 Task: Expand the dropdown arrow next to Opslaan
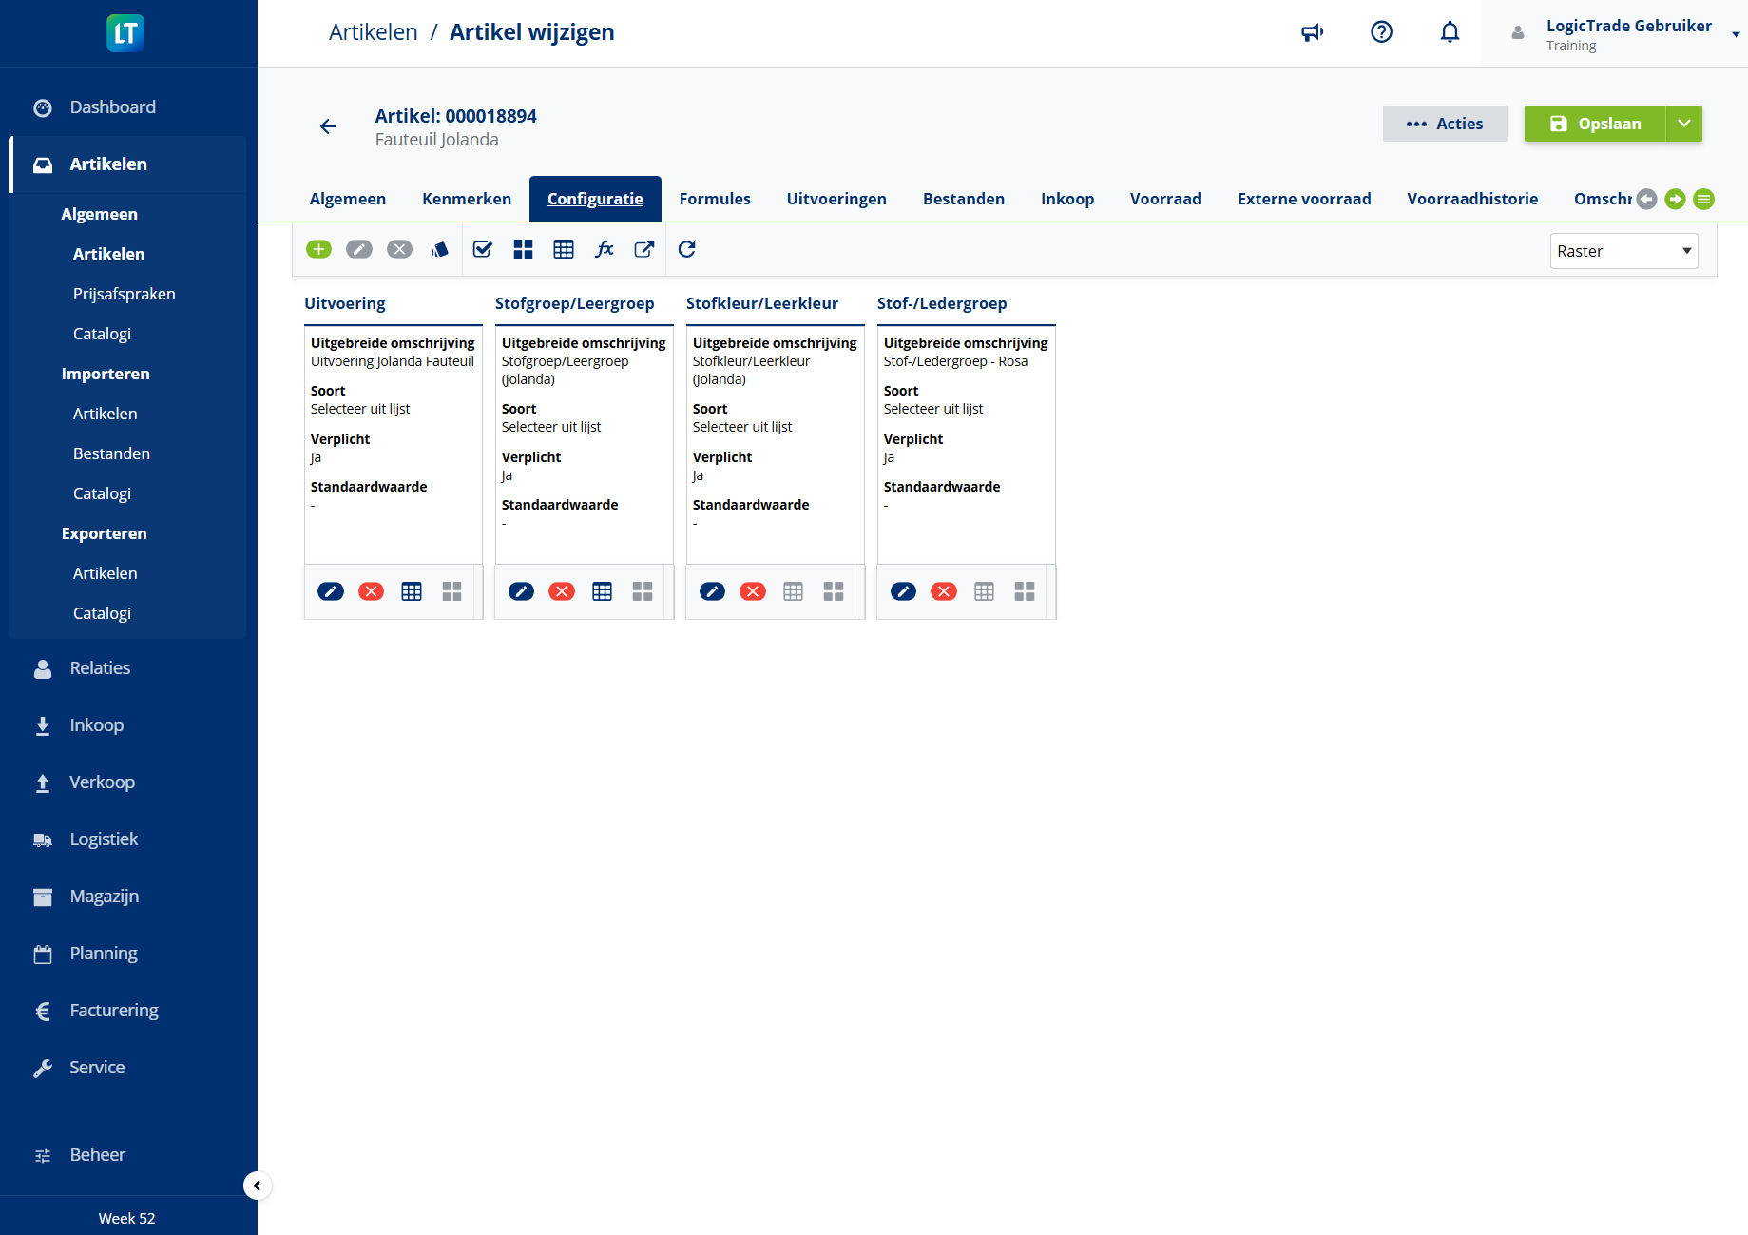(x=1682, y=124)
